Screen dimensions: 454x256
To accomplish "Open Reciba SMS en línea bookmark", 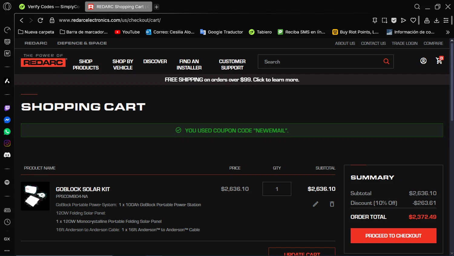I will tap(301, 32).
